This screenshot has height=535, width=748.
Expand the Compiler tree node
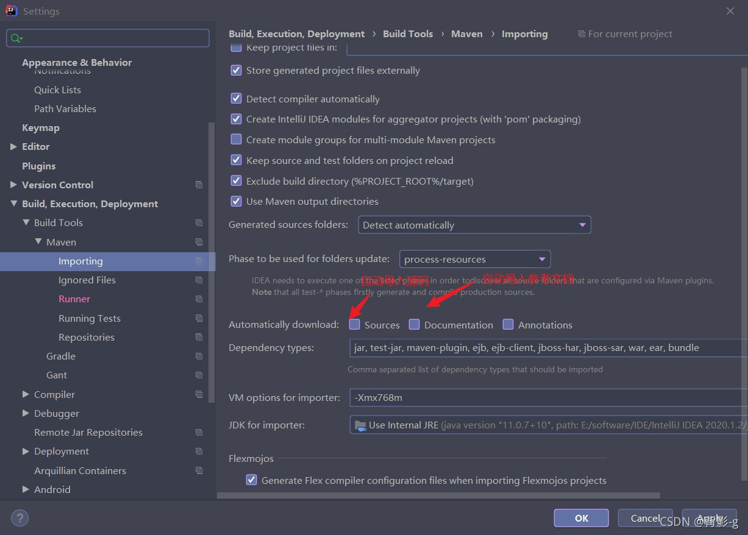(26, 394)
